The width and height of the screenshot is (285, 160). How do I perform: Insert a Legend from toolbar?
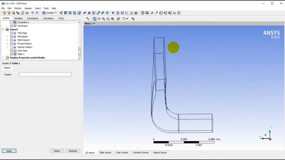click(x=94, y=13)
